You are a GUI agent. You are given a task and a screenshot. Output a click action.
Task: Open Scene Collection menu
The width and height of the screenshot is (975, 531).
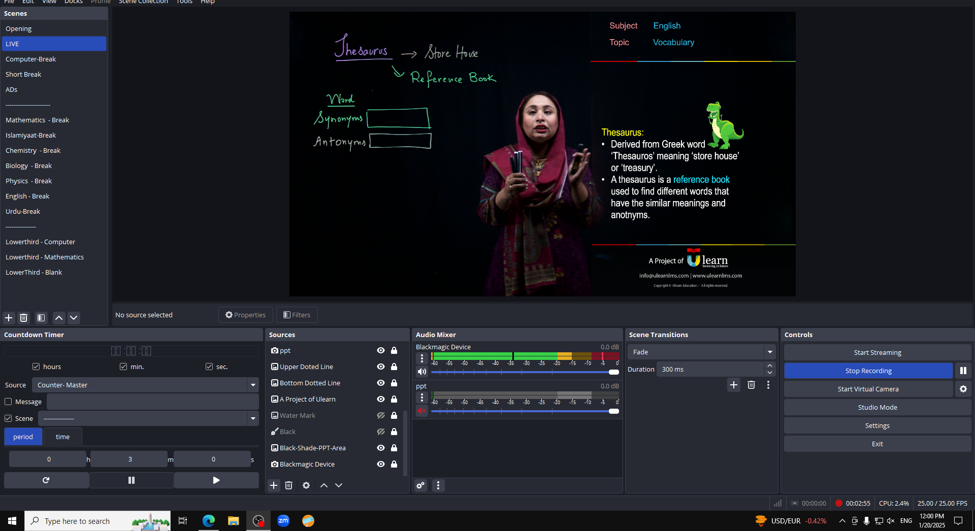pos(143,2)
